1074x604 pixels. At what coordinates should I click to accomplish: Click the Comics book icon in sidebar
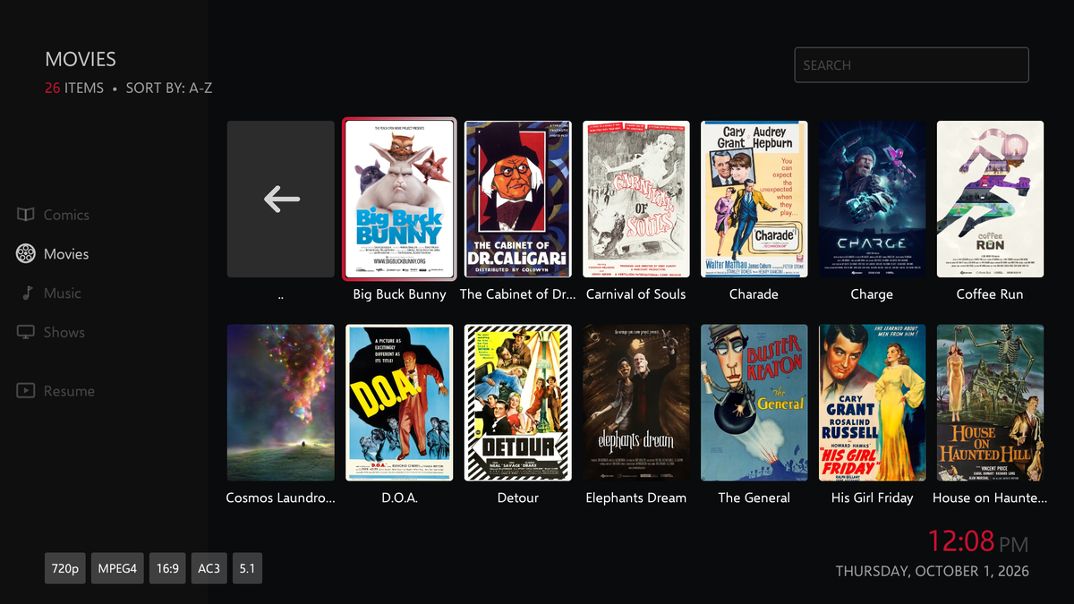pyautogui.click(x=26, y=215)
